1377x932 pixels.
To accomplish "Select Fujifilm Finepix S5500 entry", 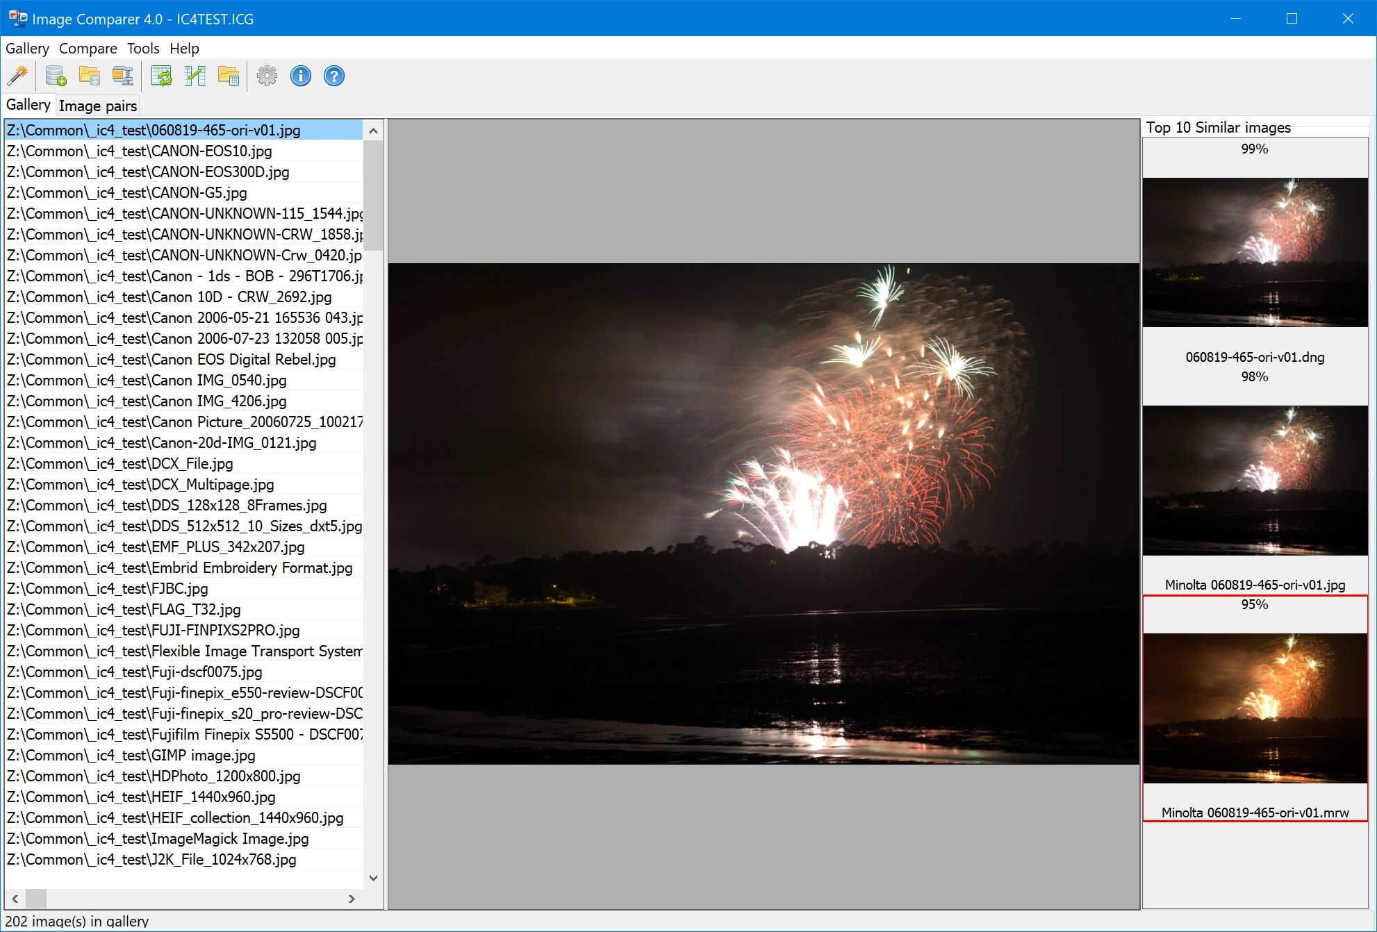I will [x=183, y=734].
